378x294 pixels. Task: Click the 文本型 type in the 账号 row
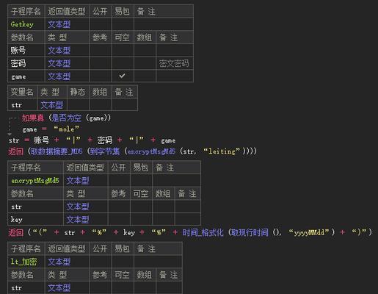[x=59, y=51]
